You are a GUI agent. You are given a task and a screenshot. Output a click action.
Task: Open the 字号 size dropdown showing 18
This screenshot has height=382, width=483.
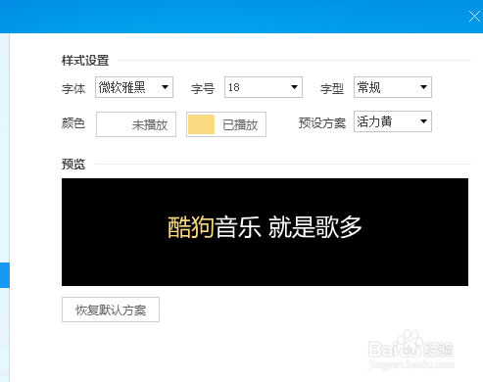click(264, 87)
